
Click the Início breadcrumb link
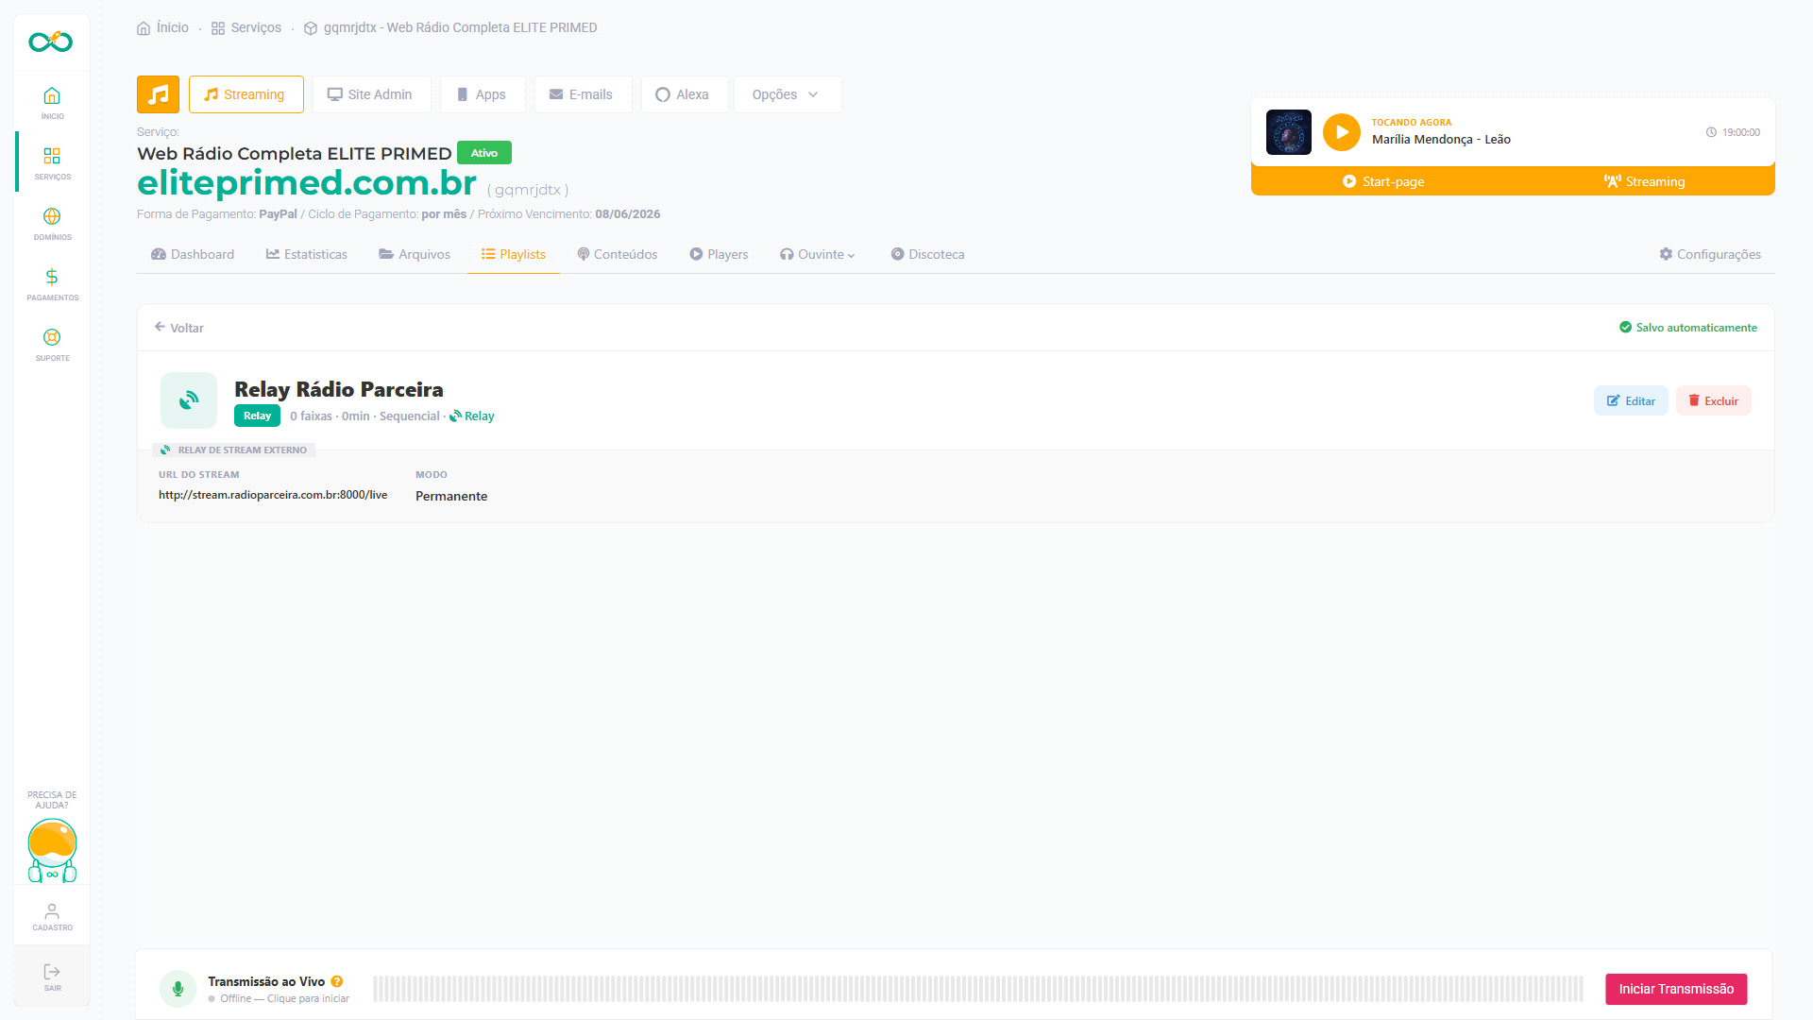click(173, 28)
